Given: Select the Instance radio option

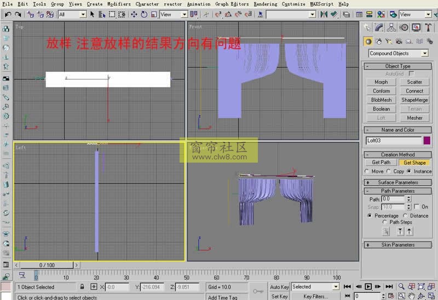Looking at the screenshot, I should (x=409, y=171).
